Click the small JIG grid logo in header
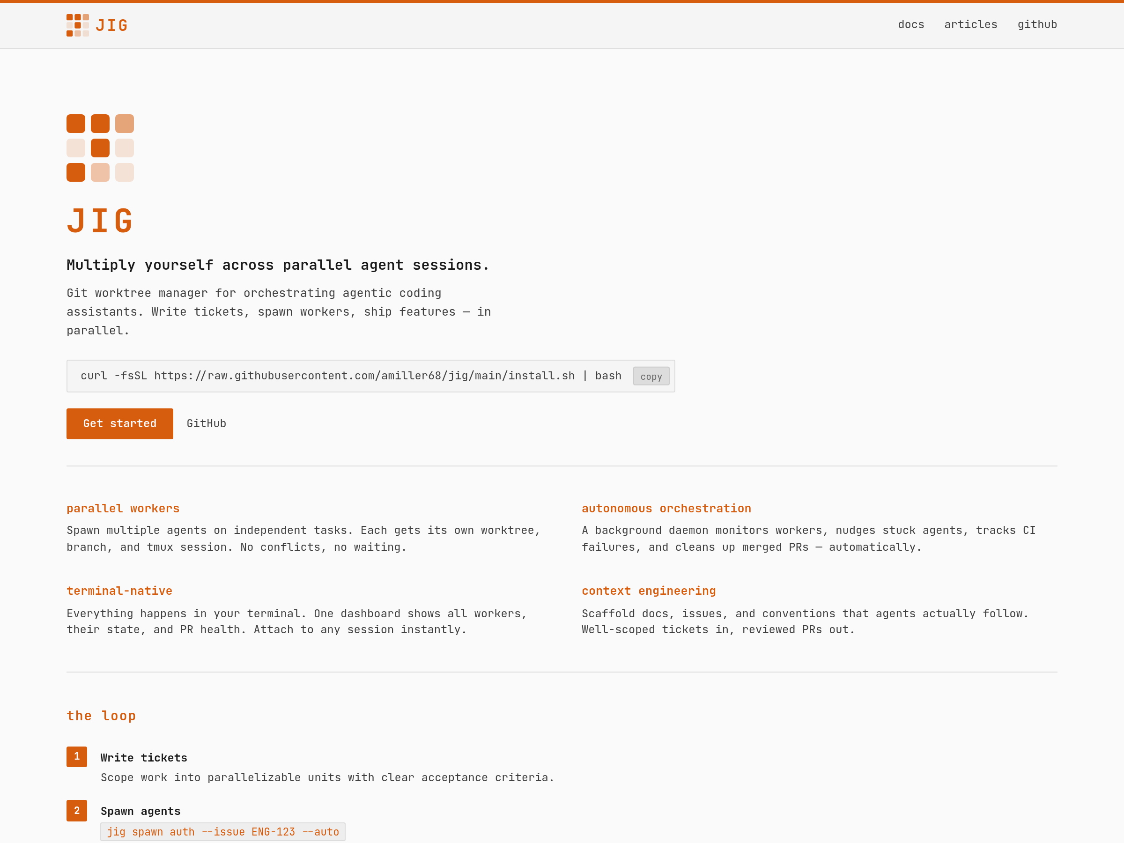The width and height of the screenshot is (1124, 843). click(x=77, y=25)
